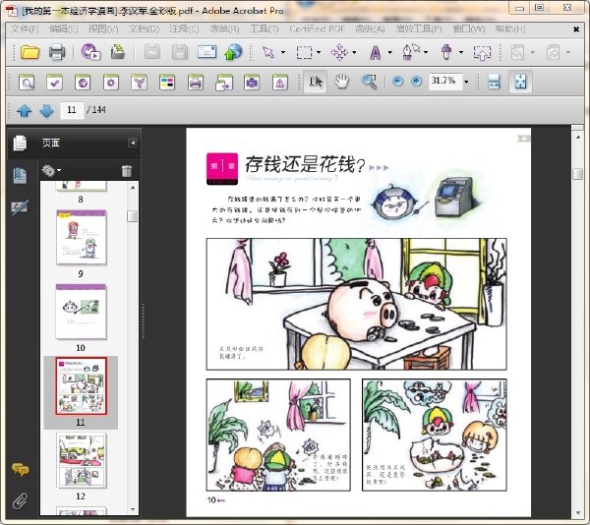Open the 工具(T) menu

point(265,29)
